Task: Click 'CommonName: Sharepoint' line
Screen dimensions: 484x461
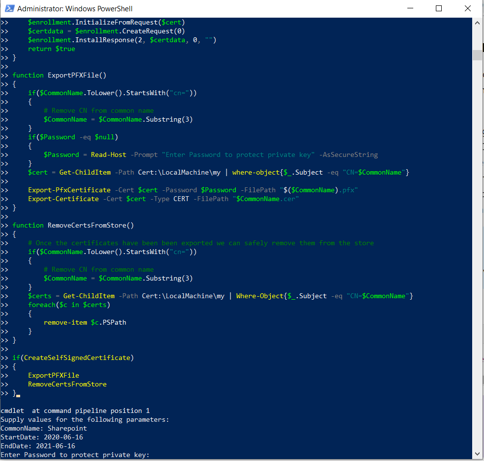Action: pyautogui.click(x=44, y=428)
